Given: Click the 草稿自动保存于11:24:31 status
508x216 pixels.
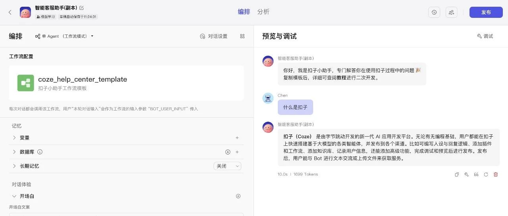Looking at the screenshot, I should coord(78,17).
